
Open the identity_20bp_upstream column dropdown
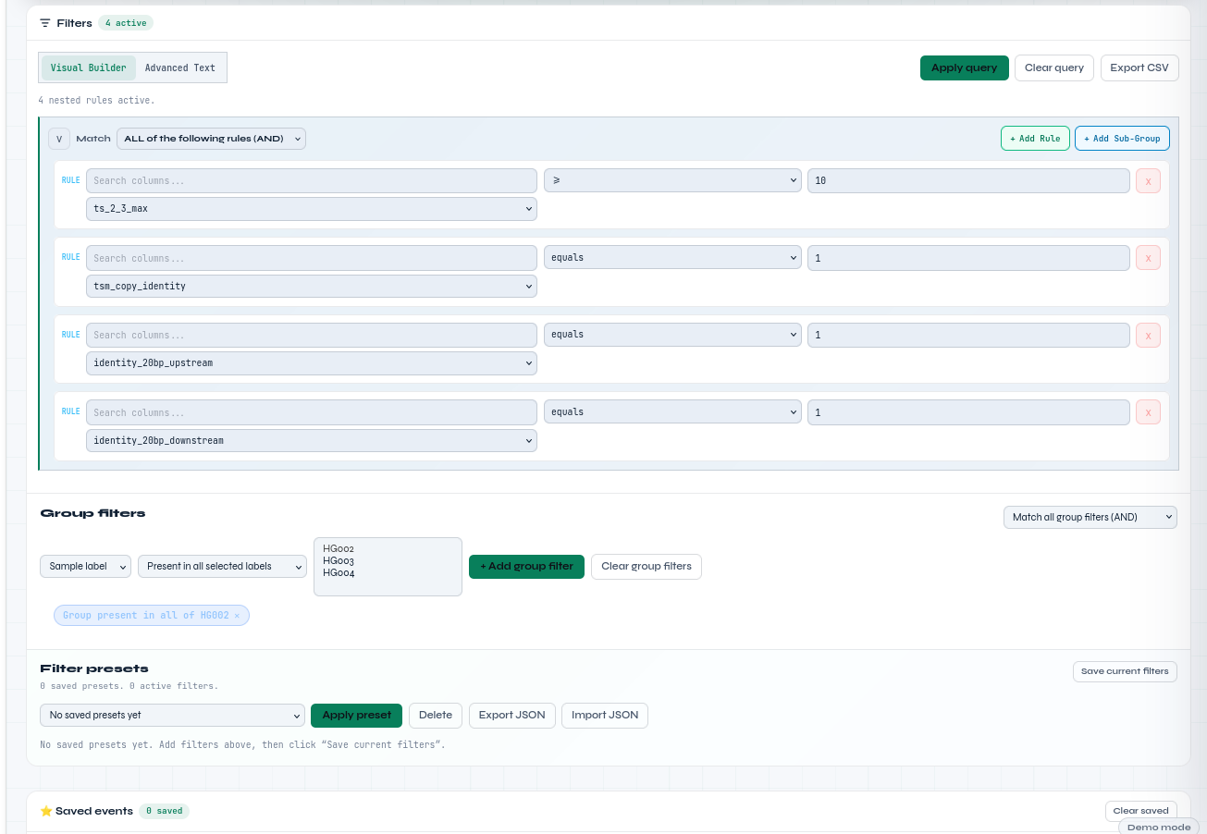pyautogui.click(x=312, y=362)
